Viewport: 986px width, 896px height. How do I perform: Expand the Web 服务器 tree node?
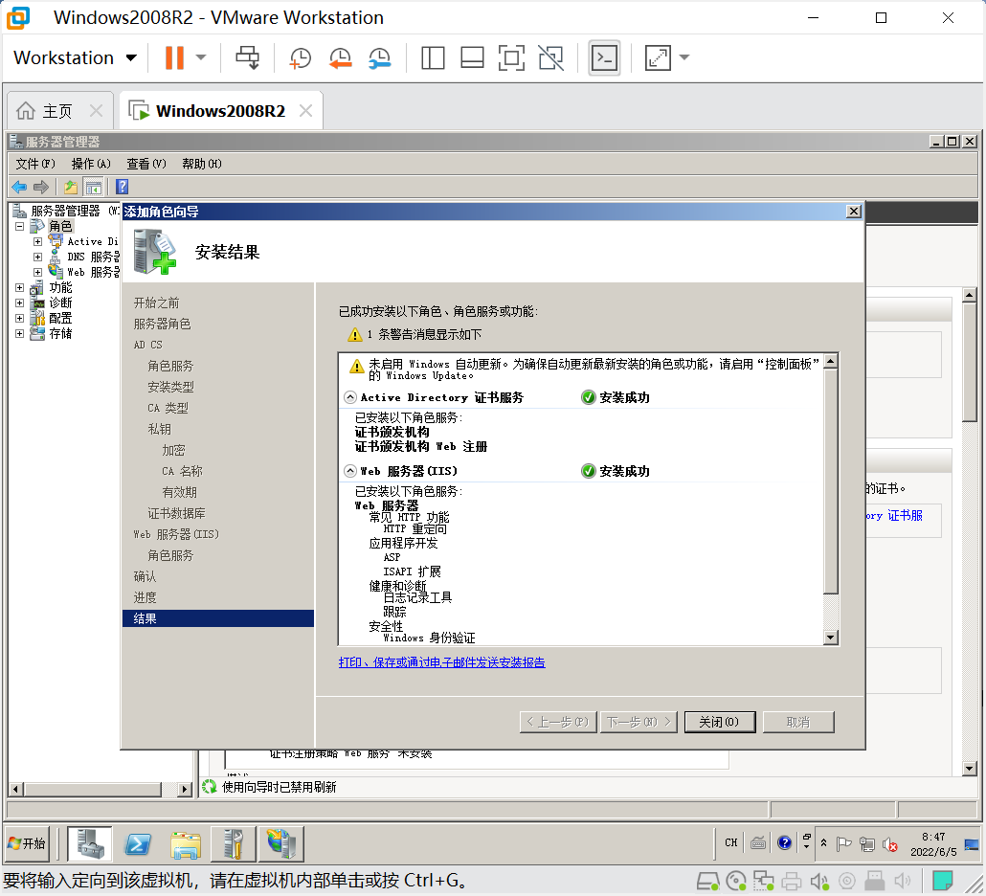37,272
